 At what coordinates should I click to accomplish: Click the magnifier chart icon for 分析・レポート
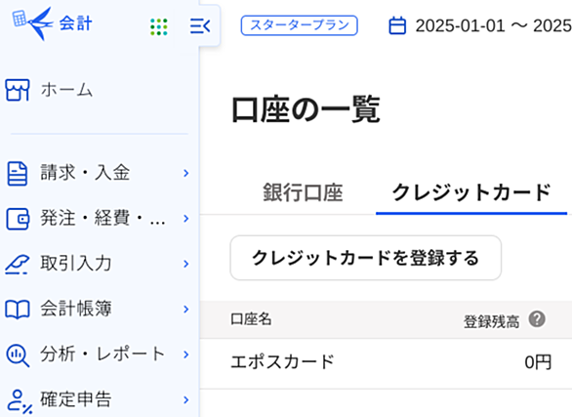point(18,354)
